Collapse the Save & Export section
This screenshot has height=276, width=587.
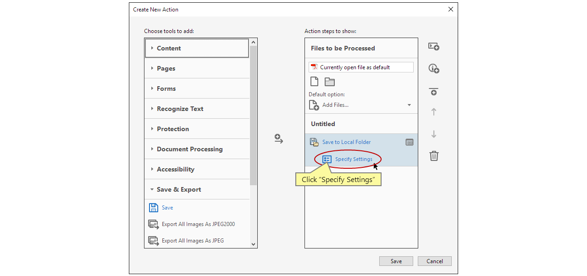coord(178,189)
